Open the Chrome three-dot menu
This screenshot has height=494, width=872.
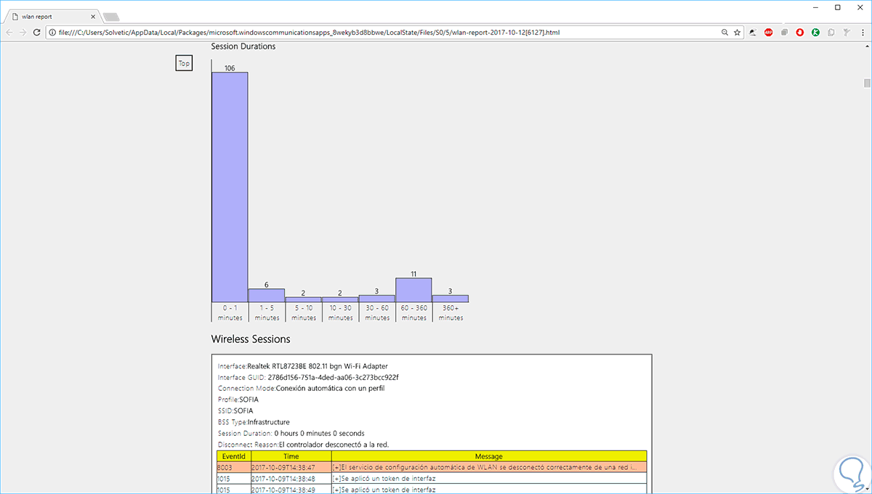click(862, 33)
